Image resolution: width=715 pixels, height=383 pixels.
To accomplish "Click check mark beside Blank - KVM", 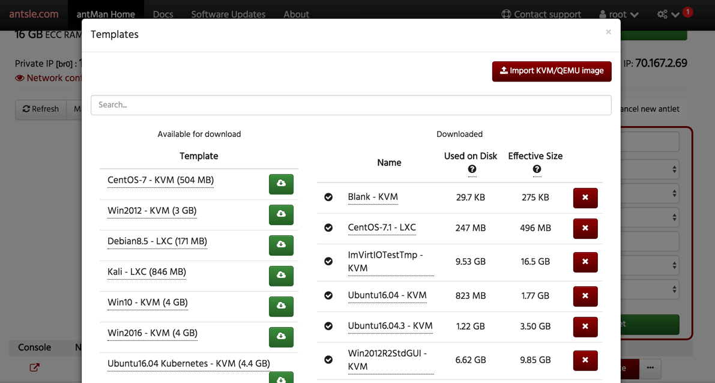I will tap(328, 197).
